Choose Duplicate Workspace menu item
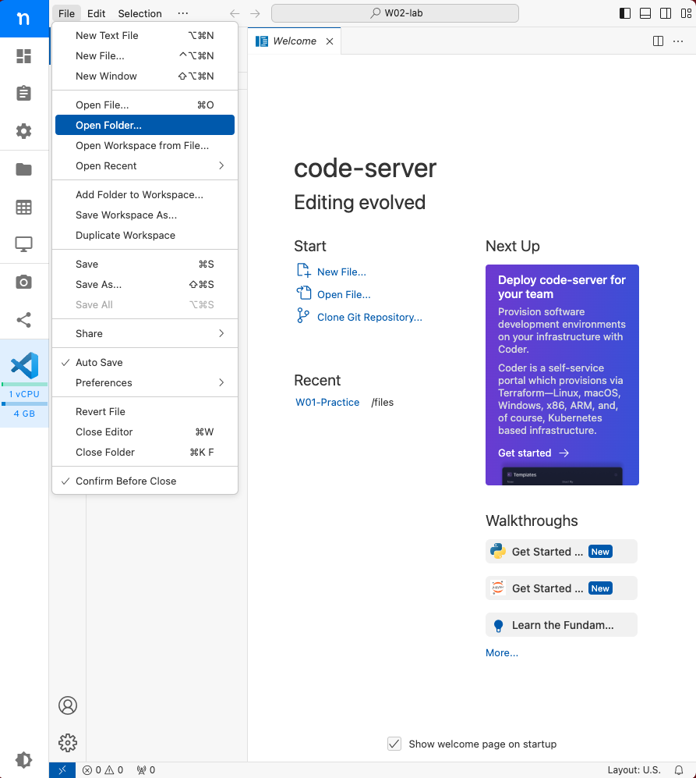 (x=145, y=236)
